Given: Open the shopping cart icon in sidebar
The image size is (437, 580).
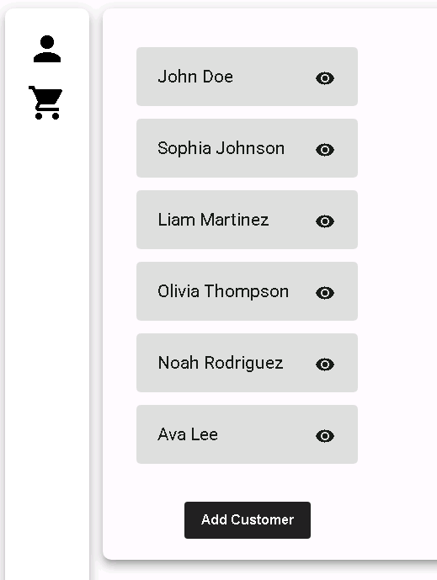Looking at the screenshot, I should pyautogui.click(x=45, y=103).
